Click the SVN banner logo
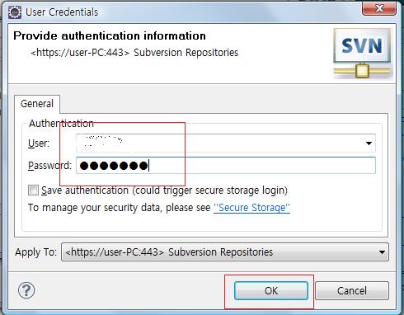The height and width of the screenshot is (315, 404). pos(362,53)
